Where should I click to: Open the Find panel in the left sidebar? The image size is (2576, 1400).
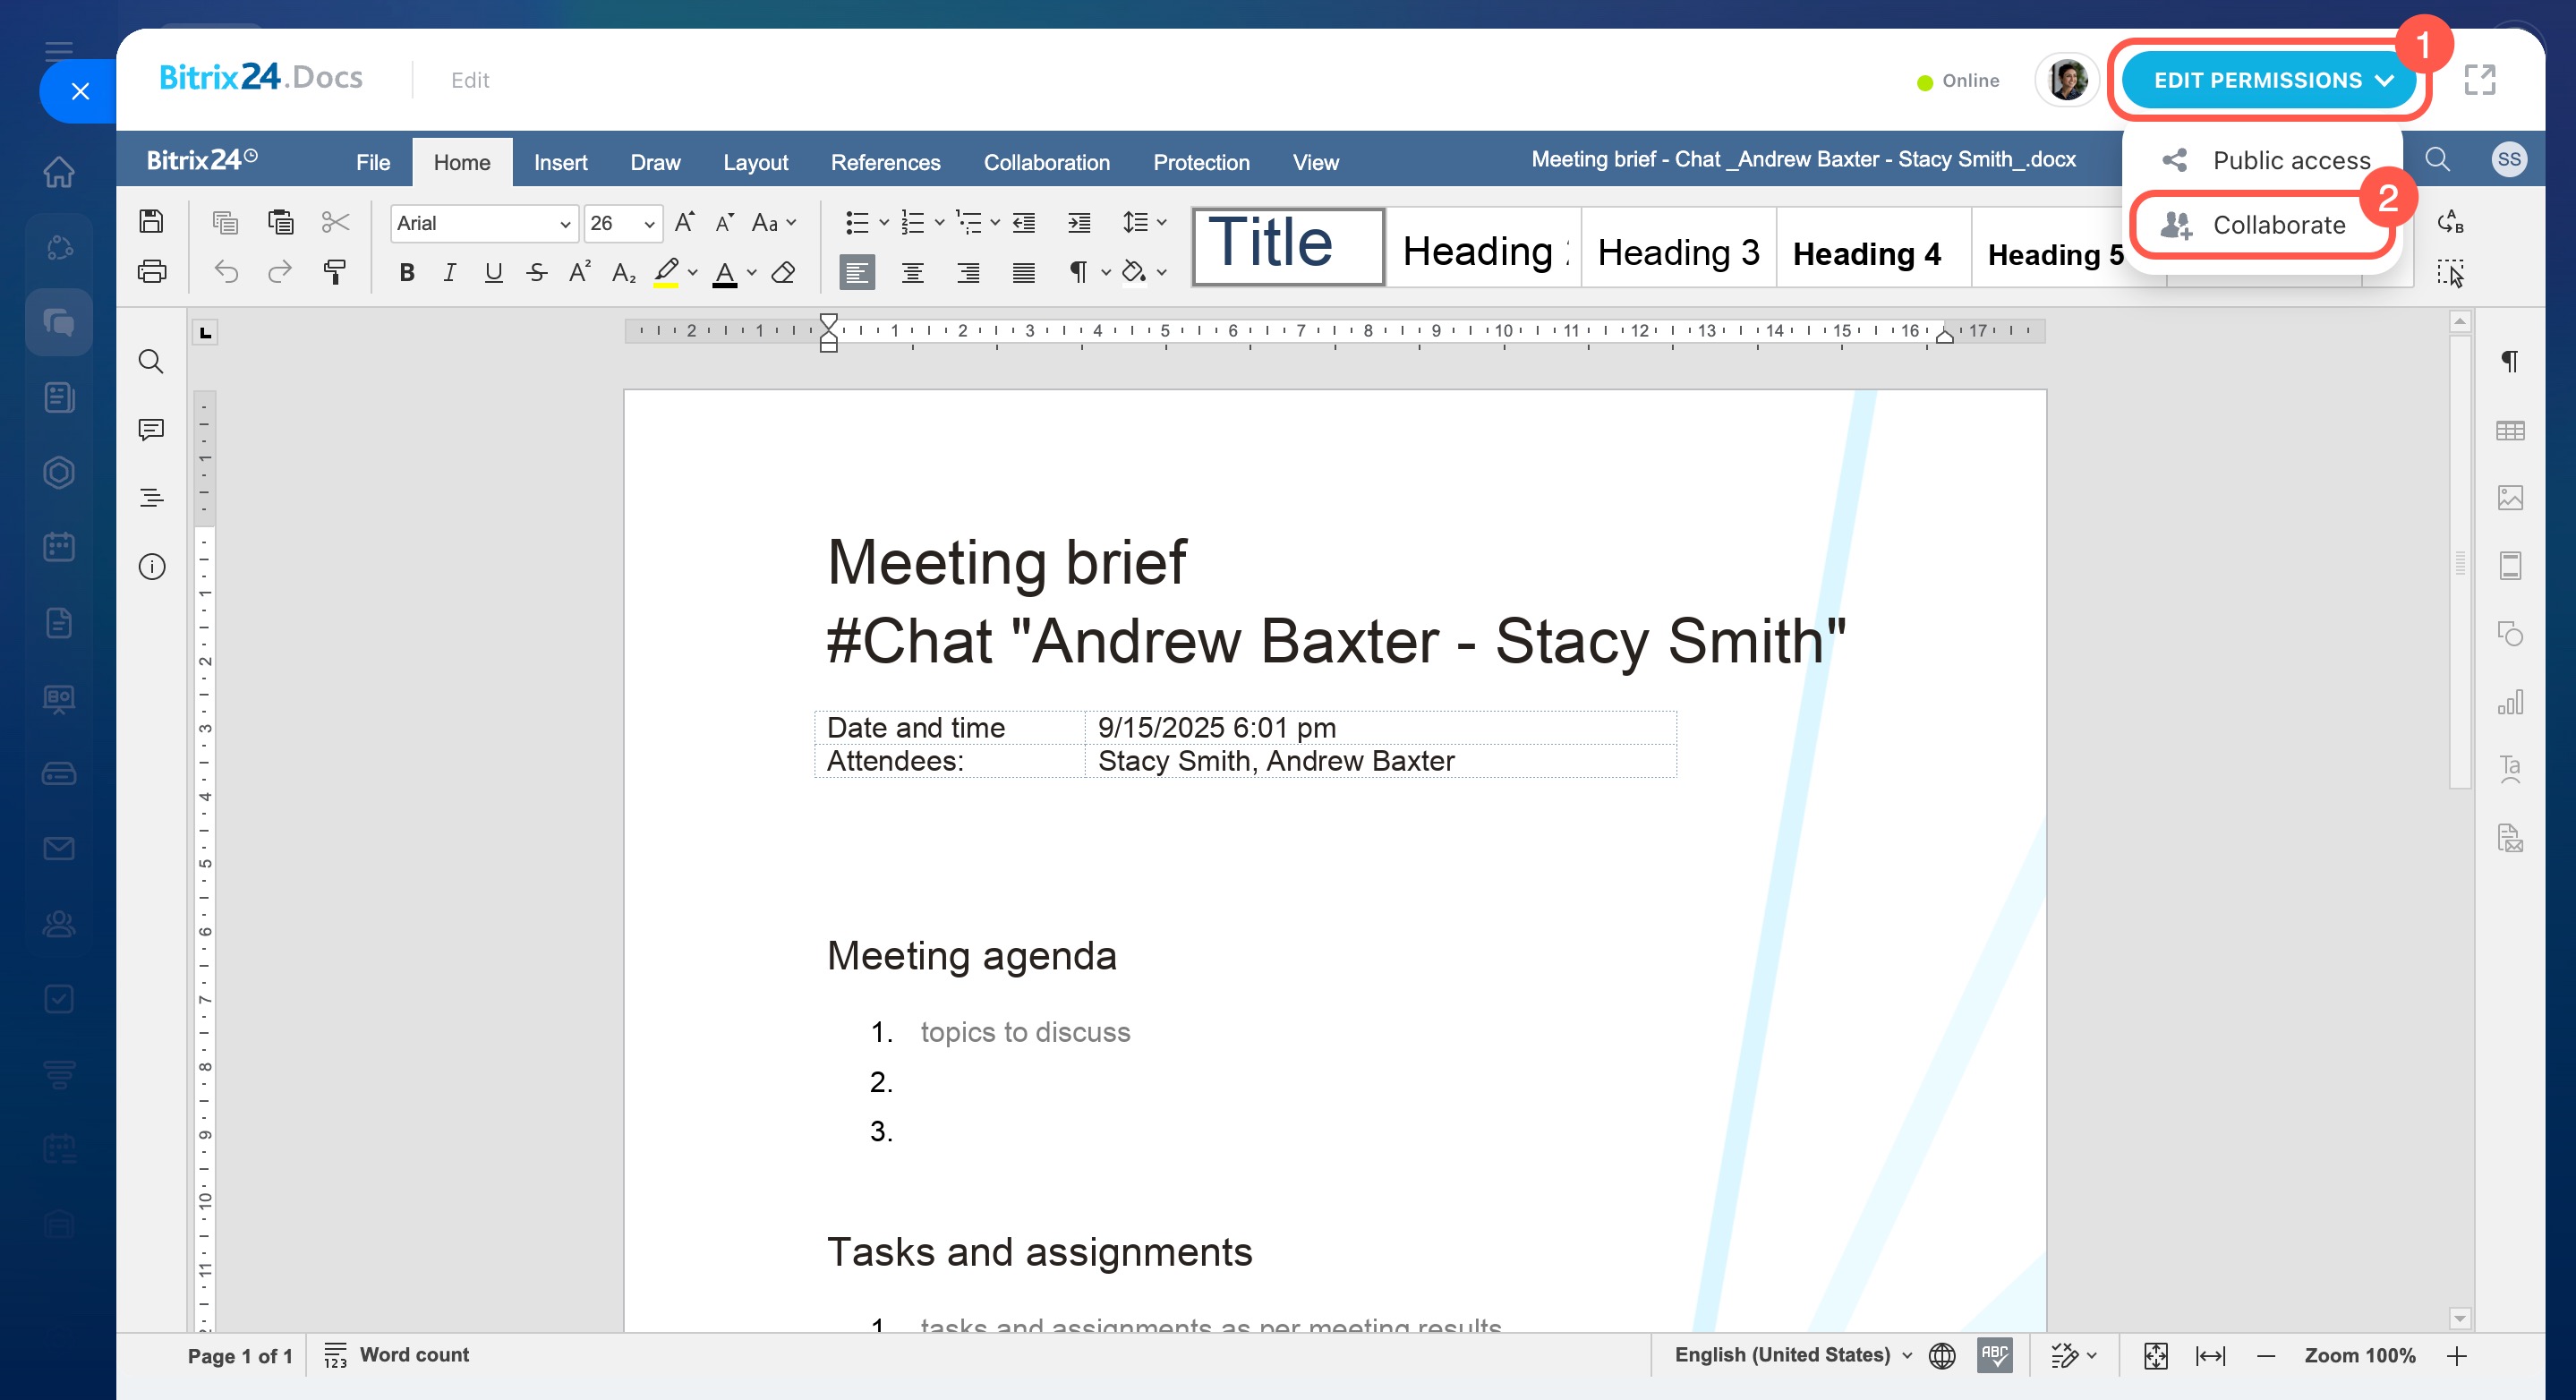151,361
